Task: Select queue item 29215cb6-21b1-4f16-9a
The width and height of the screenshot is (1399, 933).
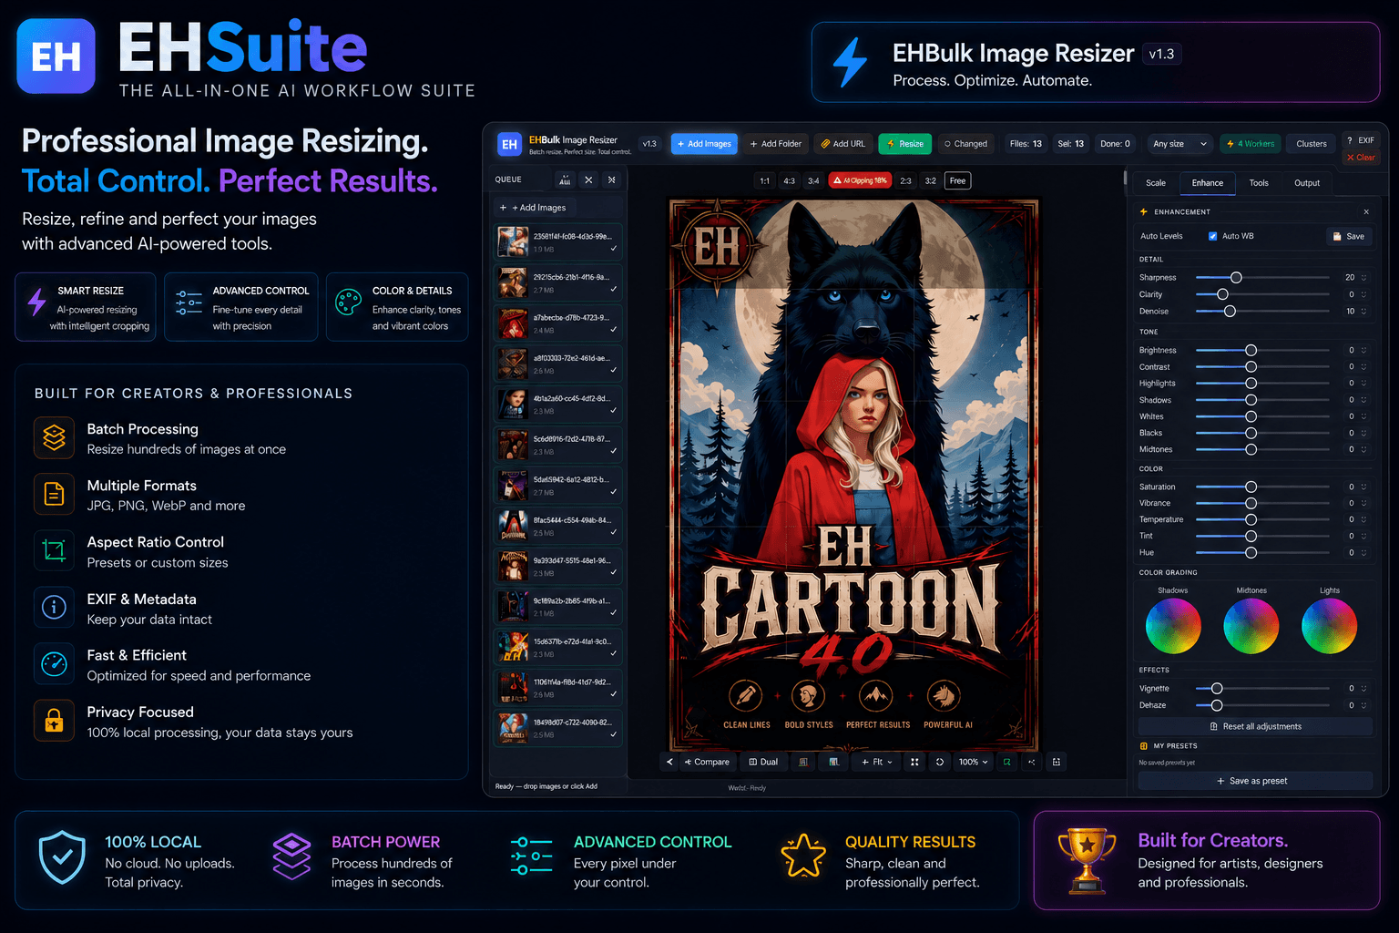Action: click(x=558, y=282)
